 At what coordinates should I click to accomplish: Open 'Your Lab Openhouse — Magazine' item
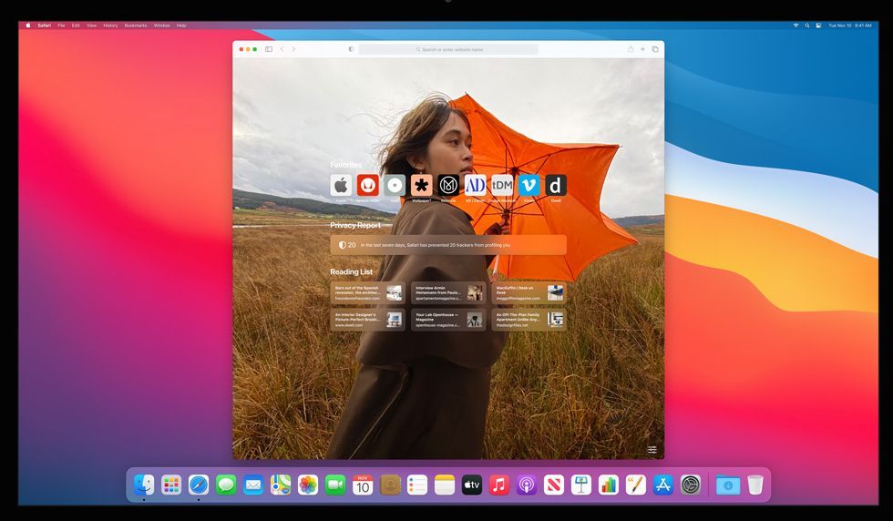[x=448, y=320]
